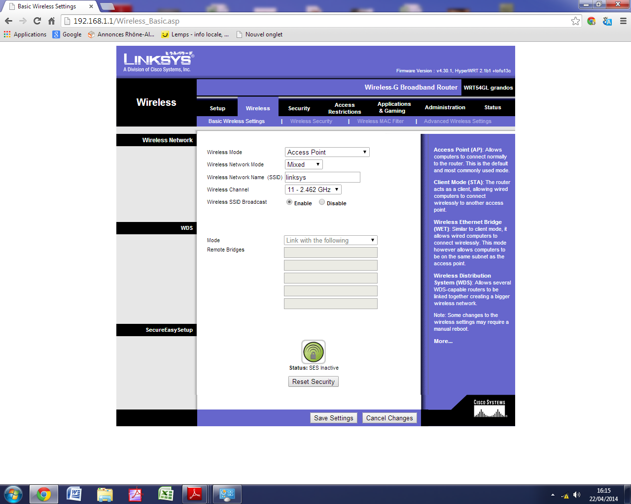Open the Wireless Mode dropdown
The image size is (631, 504).
(327, 152)
